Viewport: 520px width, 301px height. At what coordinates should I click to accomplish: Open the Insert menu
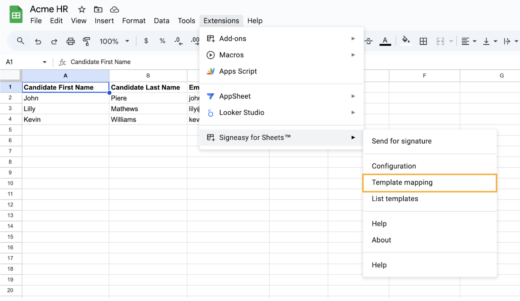(x=104, y=21)
